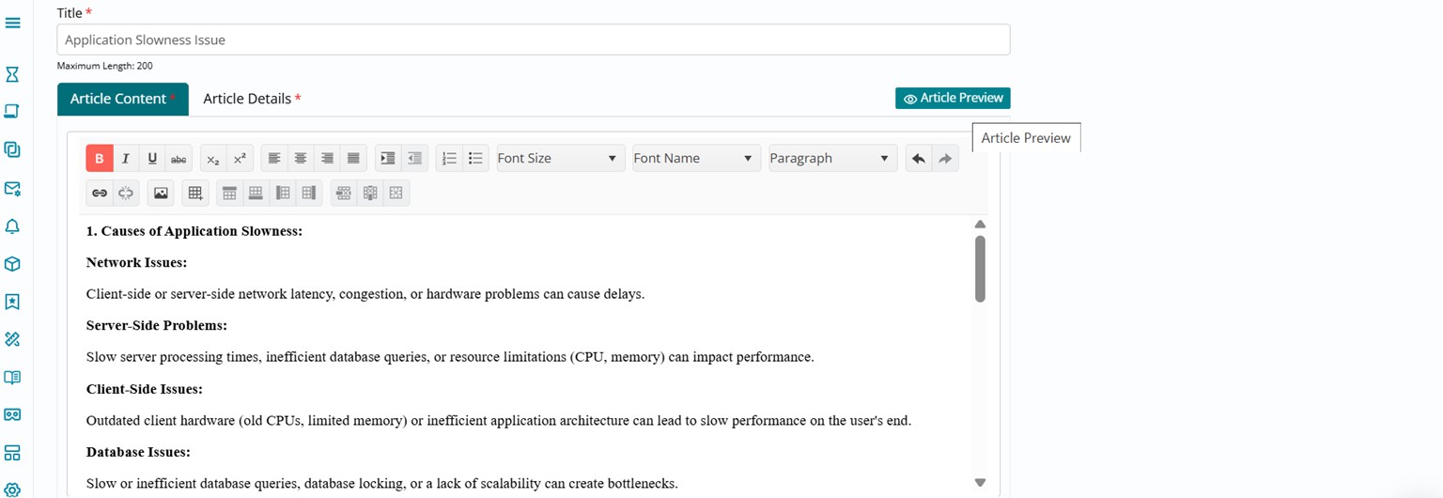Toggle underline formatting
The width and height of the screenshot is (1443, 498).
pyautogui.click(x=152, y=158)
